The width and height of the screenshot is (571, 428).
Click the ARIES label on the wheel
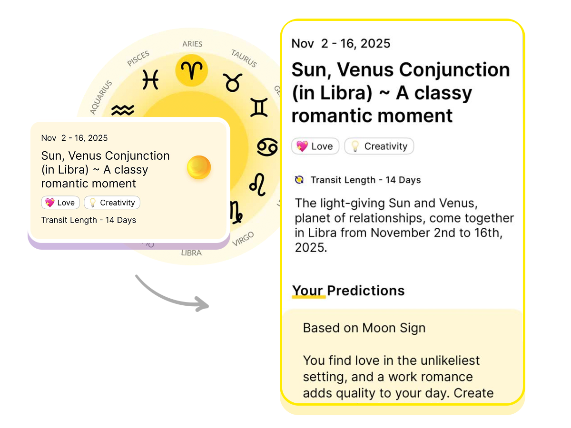click(x=192, y=44)
